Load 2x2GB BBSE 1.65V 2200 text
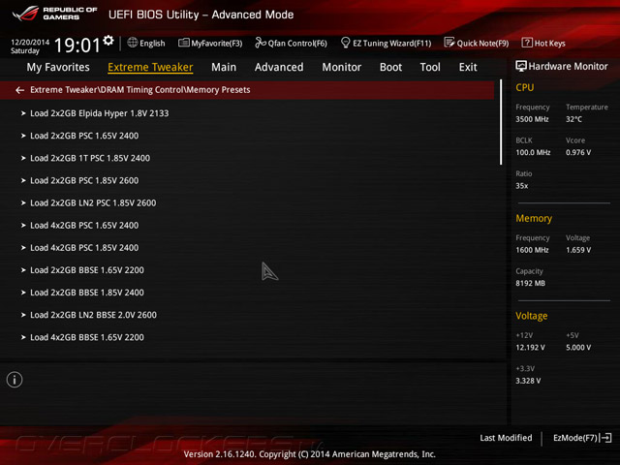Image resolution: width=620 pixels, height=465 pixels. [87, 270]
